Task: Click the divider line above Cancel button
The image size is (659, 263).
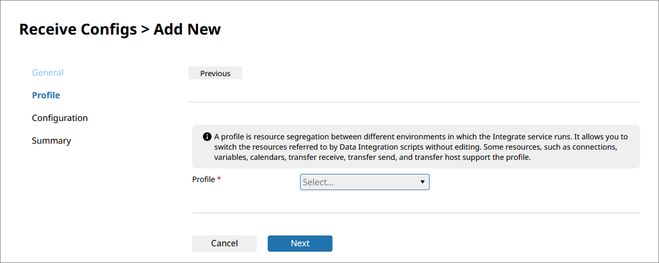Action: click(416, 213)
